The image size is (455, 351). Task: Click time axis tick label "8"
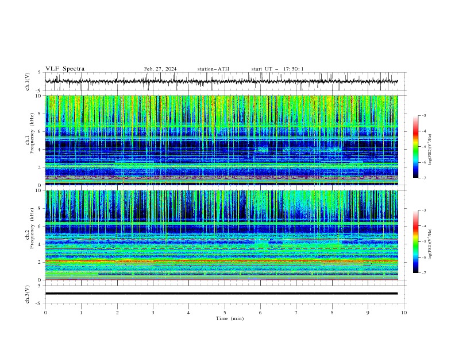(332, 313)
